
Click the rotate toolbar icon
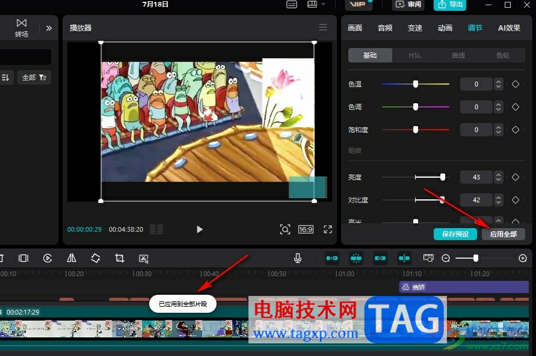tap(96, 259)
